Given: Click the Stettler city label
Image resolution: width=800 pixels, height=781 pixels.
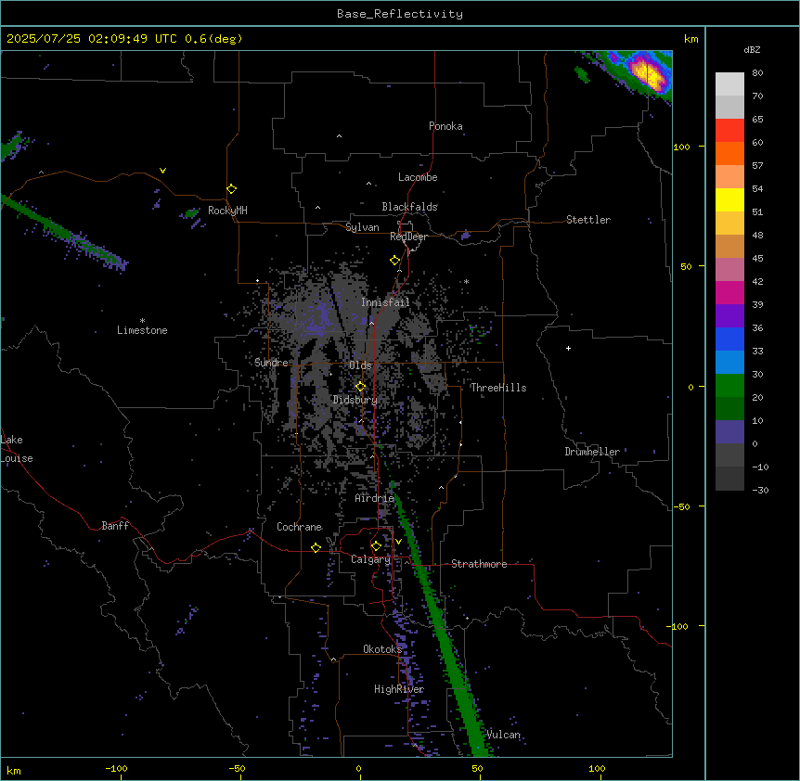Looking at the screenshot, I should coord(588,220).
